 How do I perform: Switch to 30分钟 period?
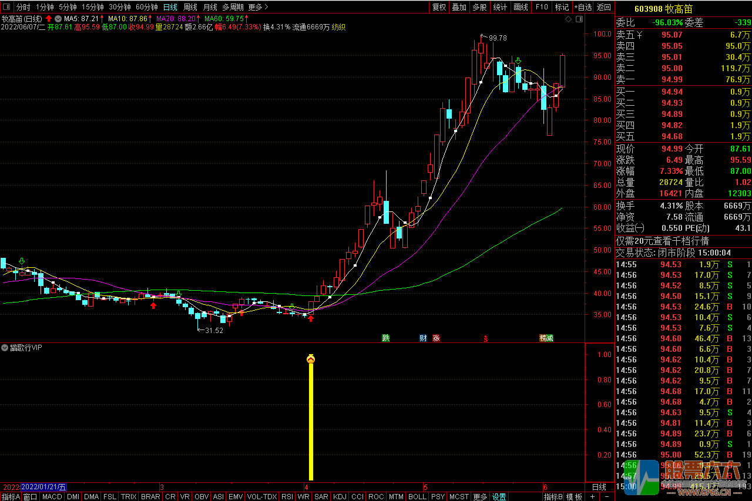120,7
